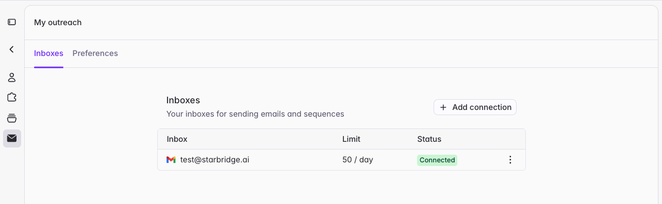Open the puzzle piece integrations icon
Screen dimensions: 662x204
[x=12, y=97]
